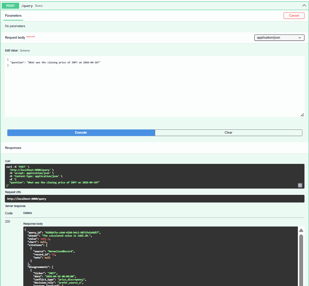Select the 200 response code
This screenshot has width=309, height=286.
pyautogui.click(x=8, y=222)
